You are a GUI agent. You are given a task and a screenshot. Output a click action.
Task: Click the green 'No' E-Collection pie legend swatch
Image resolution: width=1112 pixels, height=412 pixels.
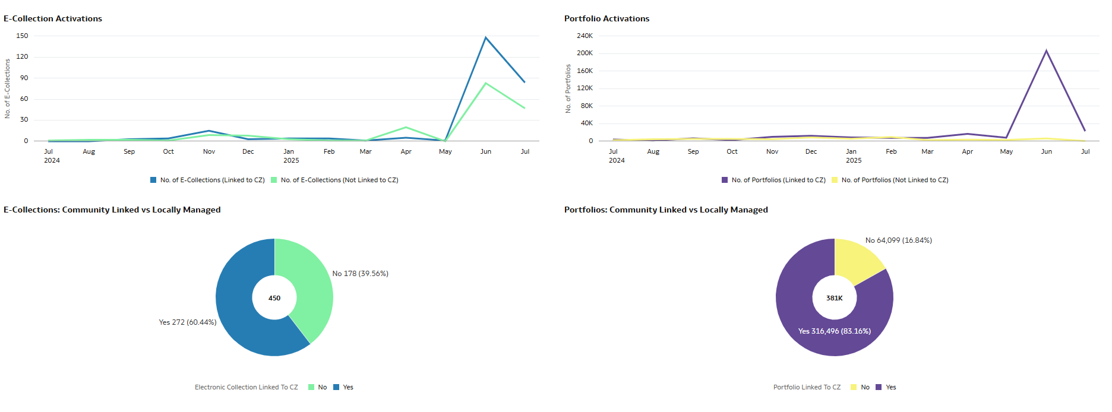tap(311, 387)
